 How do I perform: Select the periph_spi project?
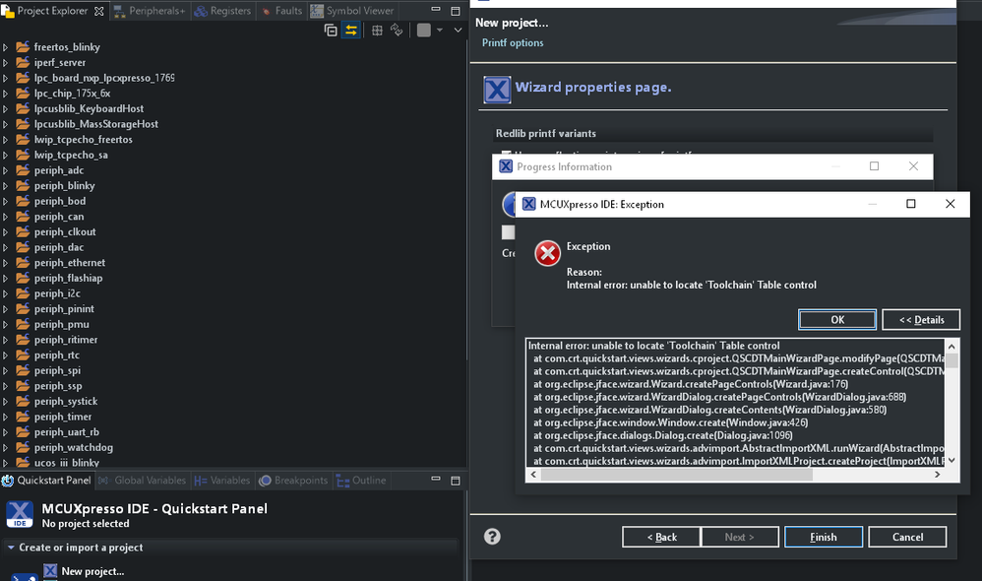coord(57,370)
